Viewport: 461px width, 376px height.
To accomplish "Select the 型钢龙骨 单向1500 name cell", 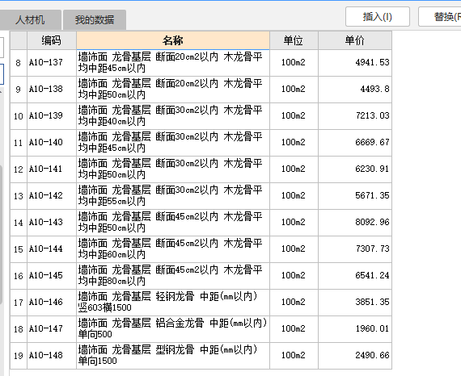I will tap(173, 356).
